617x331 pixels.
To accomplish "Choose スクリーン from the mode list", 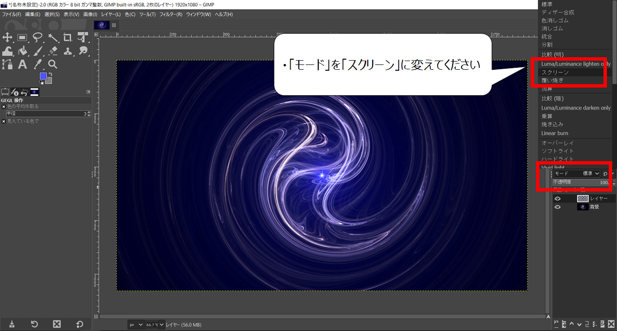I will (555, 72).
